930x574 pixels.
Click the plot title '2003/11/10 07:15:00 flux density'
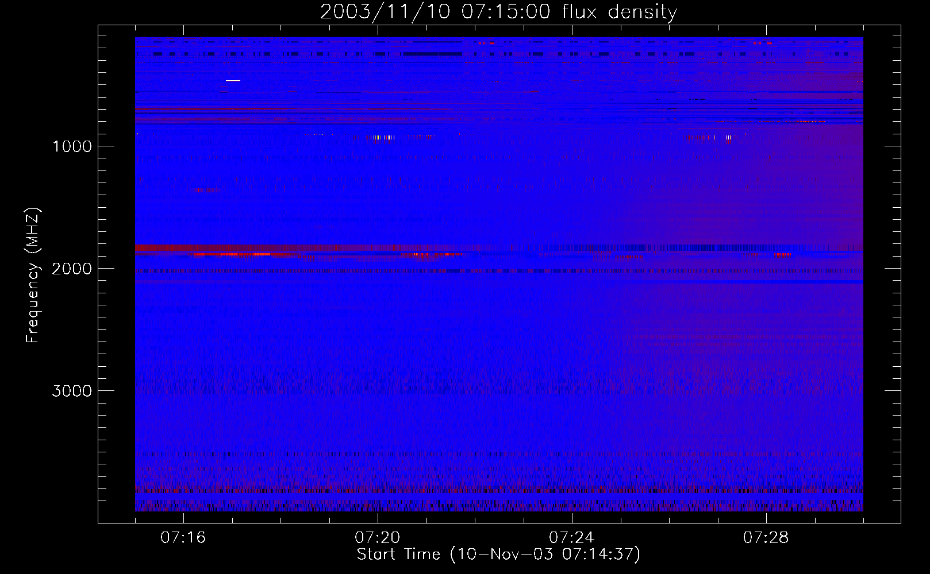click(x=498, y=11)
